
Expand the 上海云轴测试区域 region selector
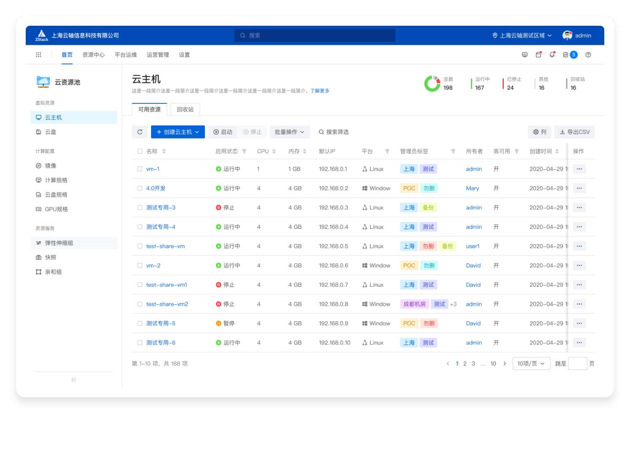pos(522,35)
